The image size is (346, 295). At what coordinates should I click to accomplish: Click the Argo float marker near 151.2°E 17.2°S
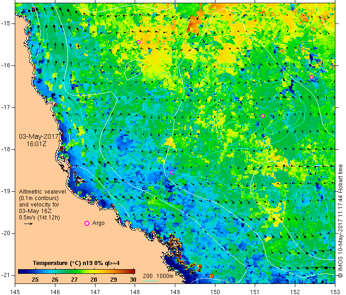[x=262, y=116]
